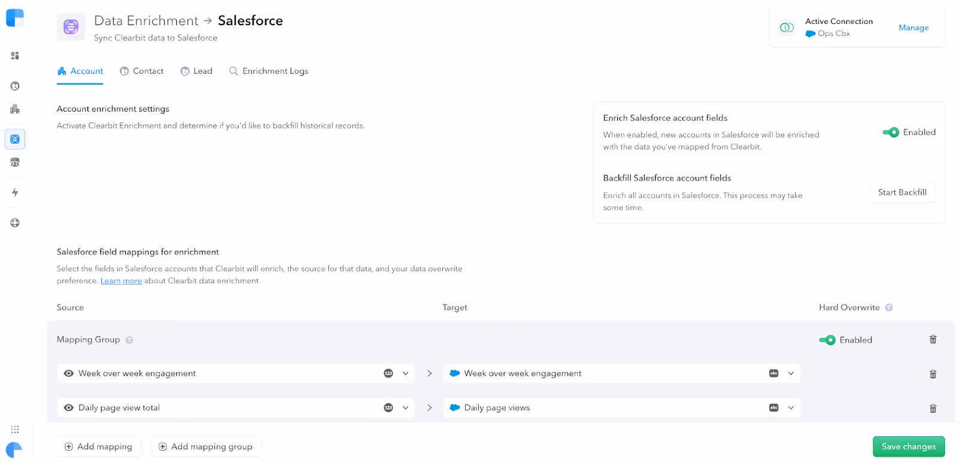Click the Save changes button
This screenshot has width=960, height=462.
pos(908,447)
